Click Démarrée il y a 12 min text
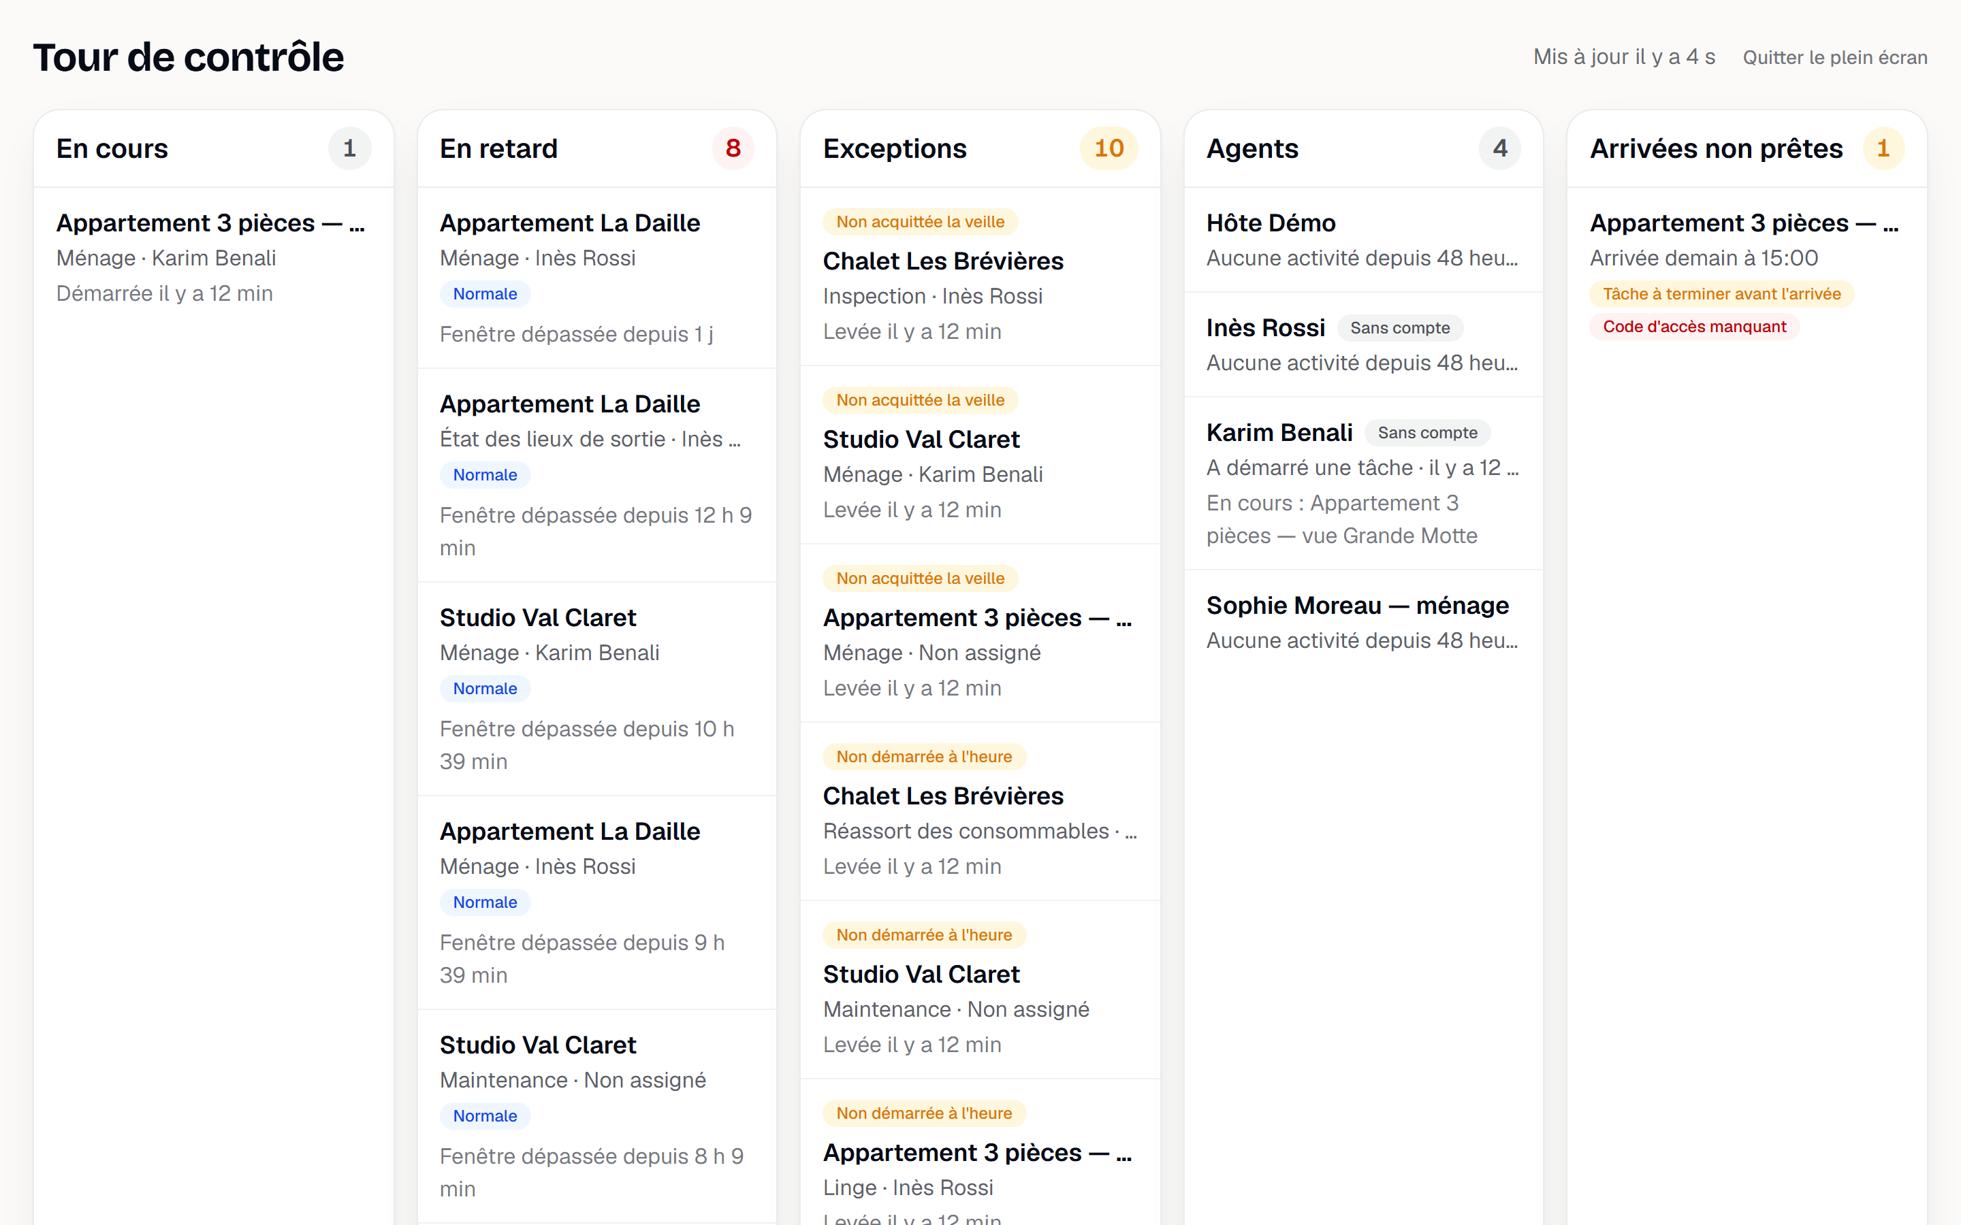Screen dimensions: 1961x1225 [165, 293]
